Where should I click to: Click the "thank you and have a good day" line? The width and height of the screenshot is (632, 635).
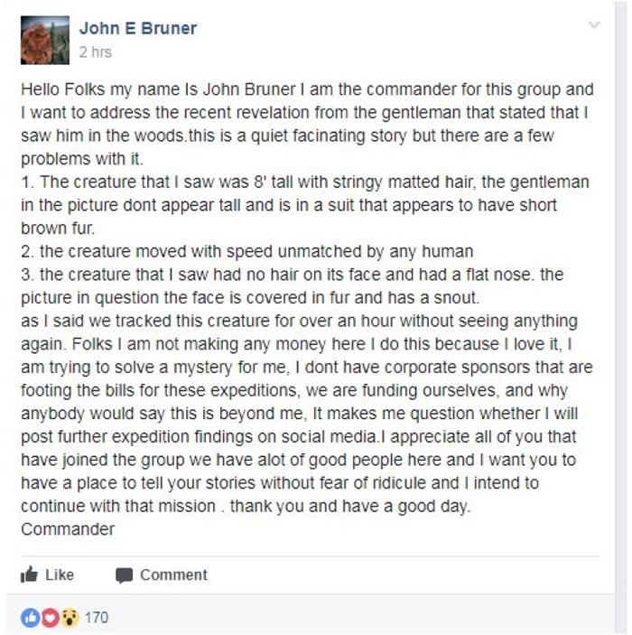pos(350,506)
